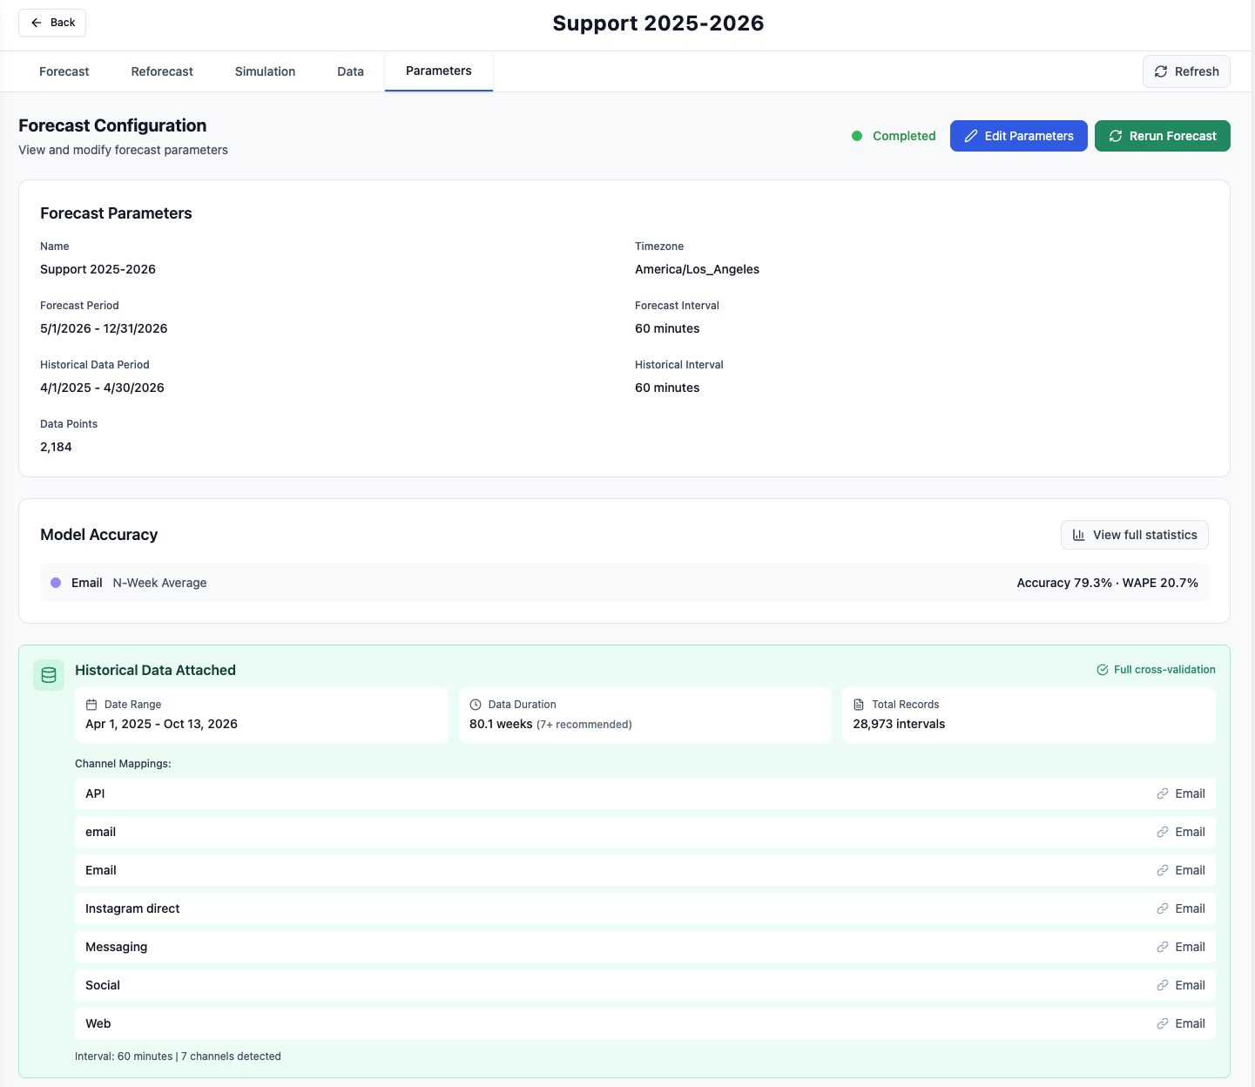Click the Full cross-validation check icon

[x=1103, y=670]
